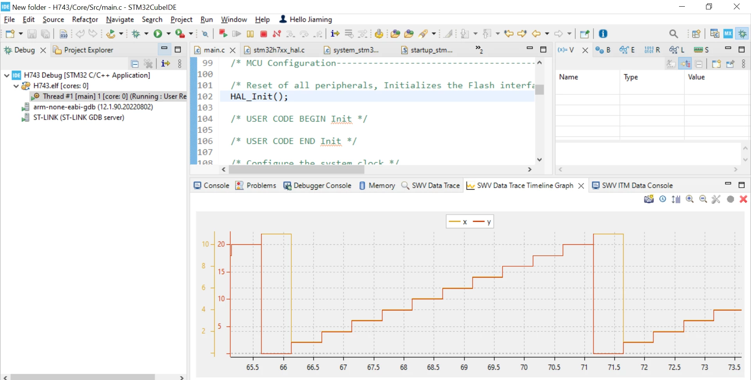The image size is (751, 380).
Task: Save SWV graph as image
Action: [x=649, y=199]
